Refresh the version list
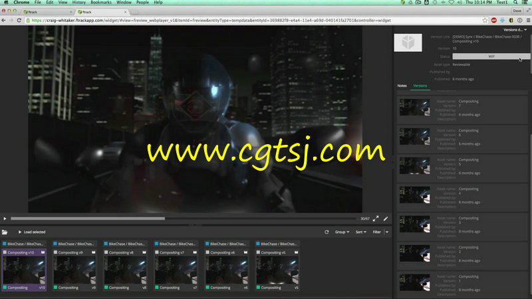Image resolution: width=532 pixels, height=299 pixels. (327, 232)
